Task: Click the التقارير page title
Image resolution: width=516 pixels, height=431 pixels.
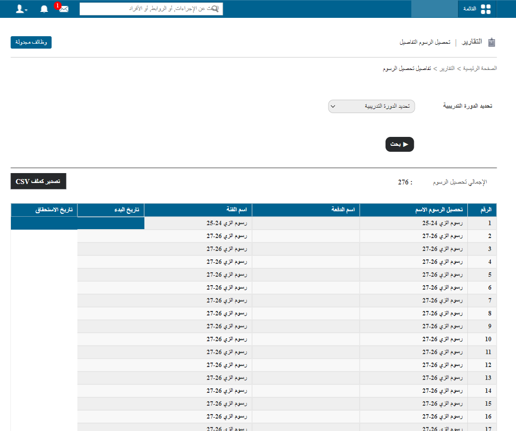Action: coord(472,42)
